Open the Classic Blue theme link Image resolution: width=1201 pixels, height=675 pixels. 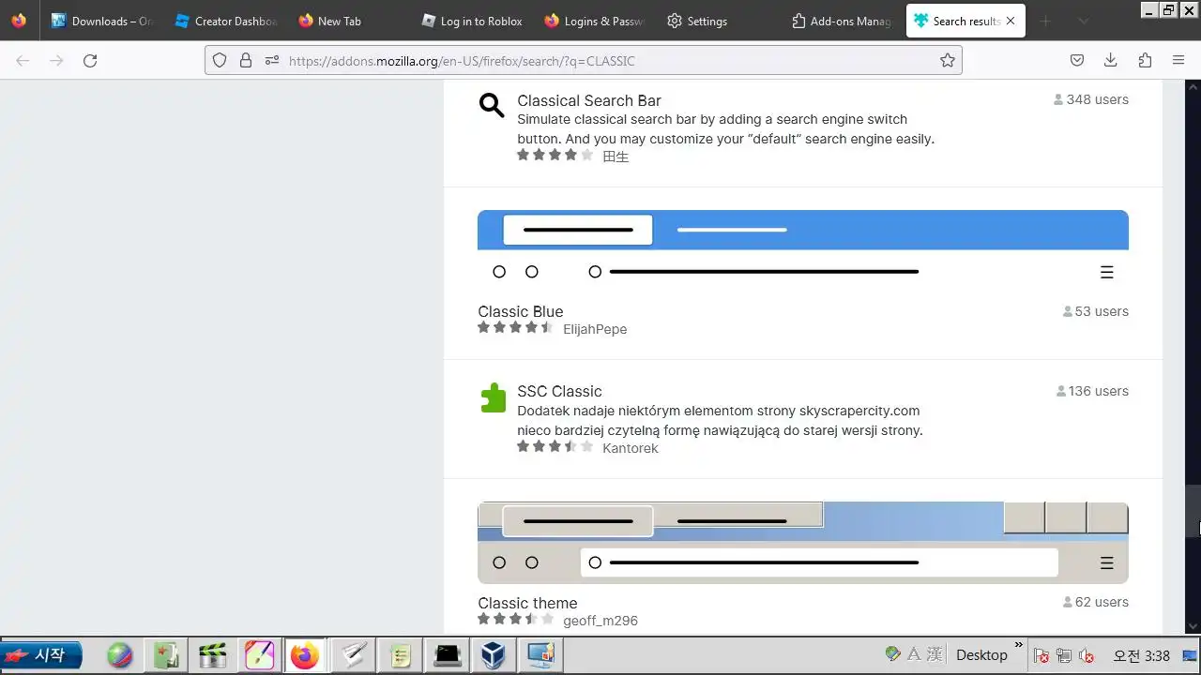point(521,311)
